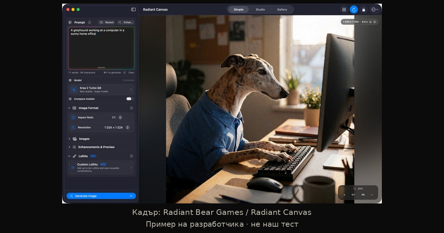The image size is (444, 233).
Task: Click the Image Format info icon
Action: tap(131, 108)
